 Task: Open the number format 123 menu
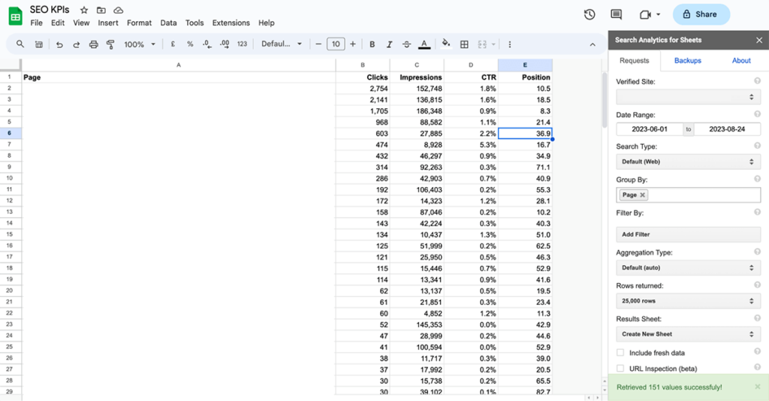242,44
